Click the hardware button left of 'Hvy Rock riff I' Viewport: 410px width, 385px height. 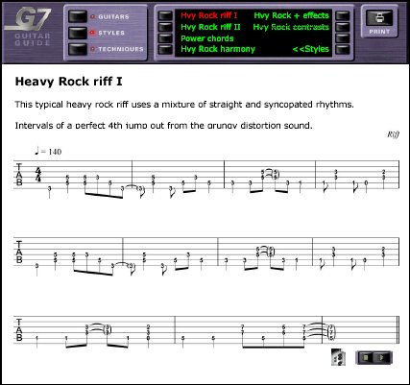pos(165,15)
